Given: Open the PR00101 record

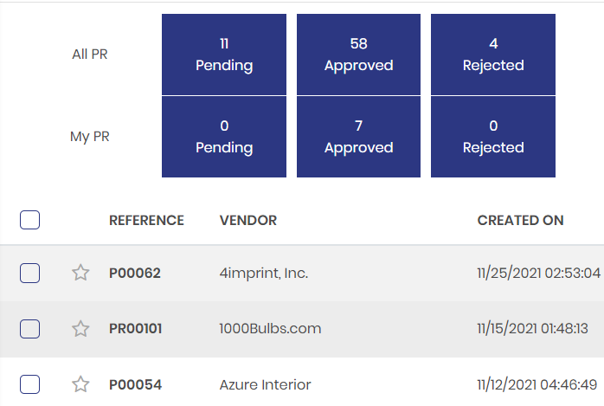Looking at the screenshot, I should pos(136,329).
